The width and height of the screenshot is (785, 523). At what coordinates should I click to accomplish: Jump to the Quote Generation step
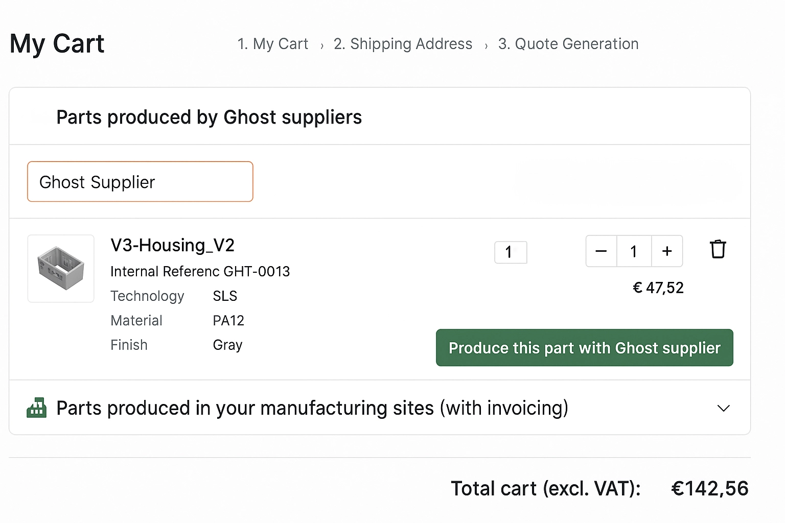pyautogui.click(x=568, y=44)
